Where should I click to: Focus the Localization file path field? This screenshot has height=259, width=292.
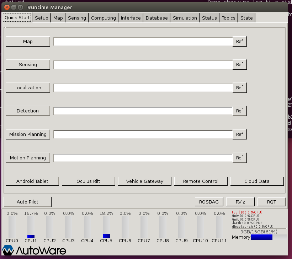(143, 88)
